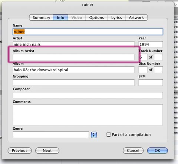Click the Album field halo 08
The image size is (178, 164).
[73, 70]
